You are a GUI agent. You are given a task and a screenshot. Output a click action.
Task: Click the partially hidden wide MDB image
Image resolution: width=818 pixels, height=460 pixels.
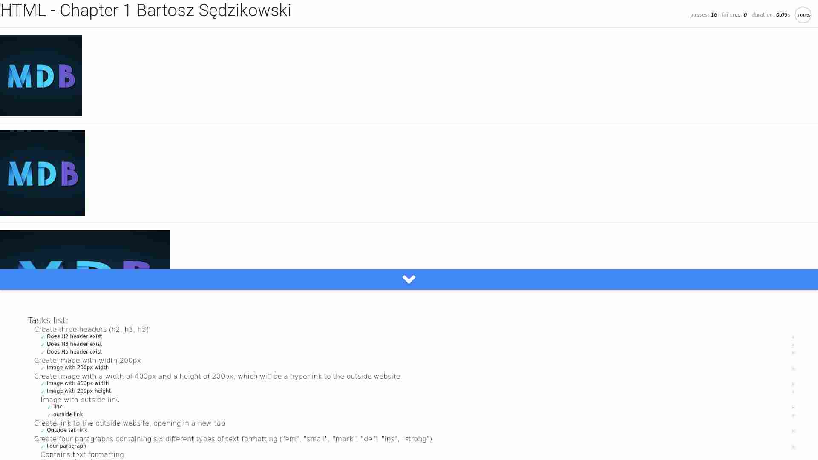(x=85, y=250)
